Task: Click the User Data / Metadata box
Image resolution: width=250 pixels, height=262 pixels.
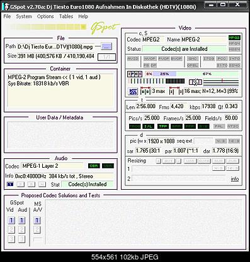Action: point(60,135)
